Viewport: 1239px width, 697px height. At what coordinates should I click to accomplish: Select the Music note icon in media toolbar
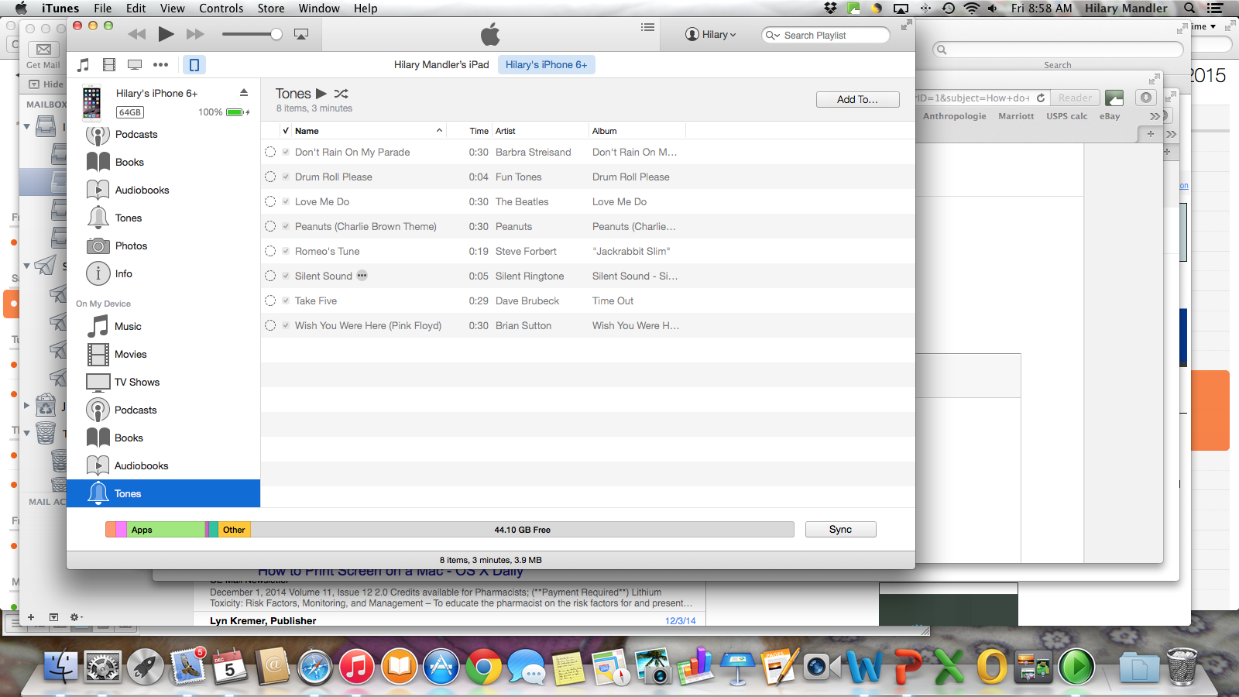tap(83, 64)
